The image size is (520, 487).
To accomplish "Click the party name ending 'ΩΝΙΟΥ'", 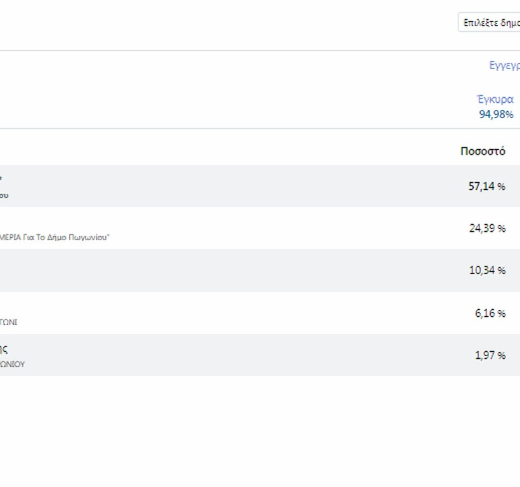I will click(x=13, y=364).
